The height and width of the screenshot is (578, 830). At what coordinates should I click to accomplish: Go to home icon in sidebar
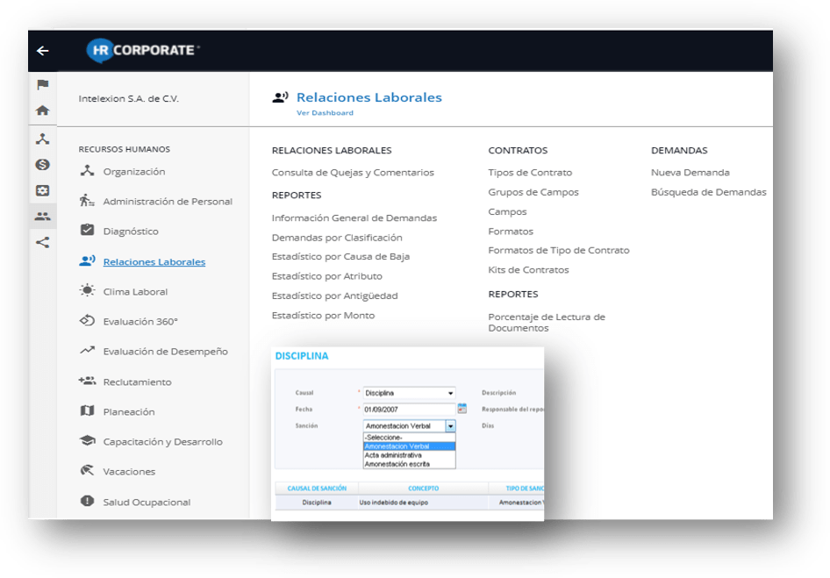tap(42, 111)
